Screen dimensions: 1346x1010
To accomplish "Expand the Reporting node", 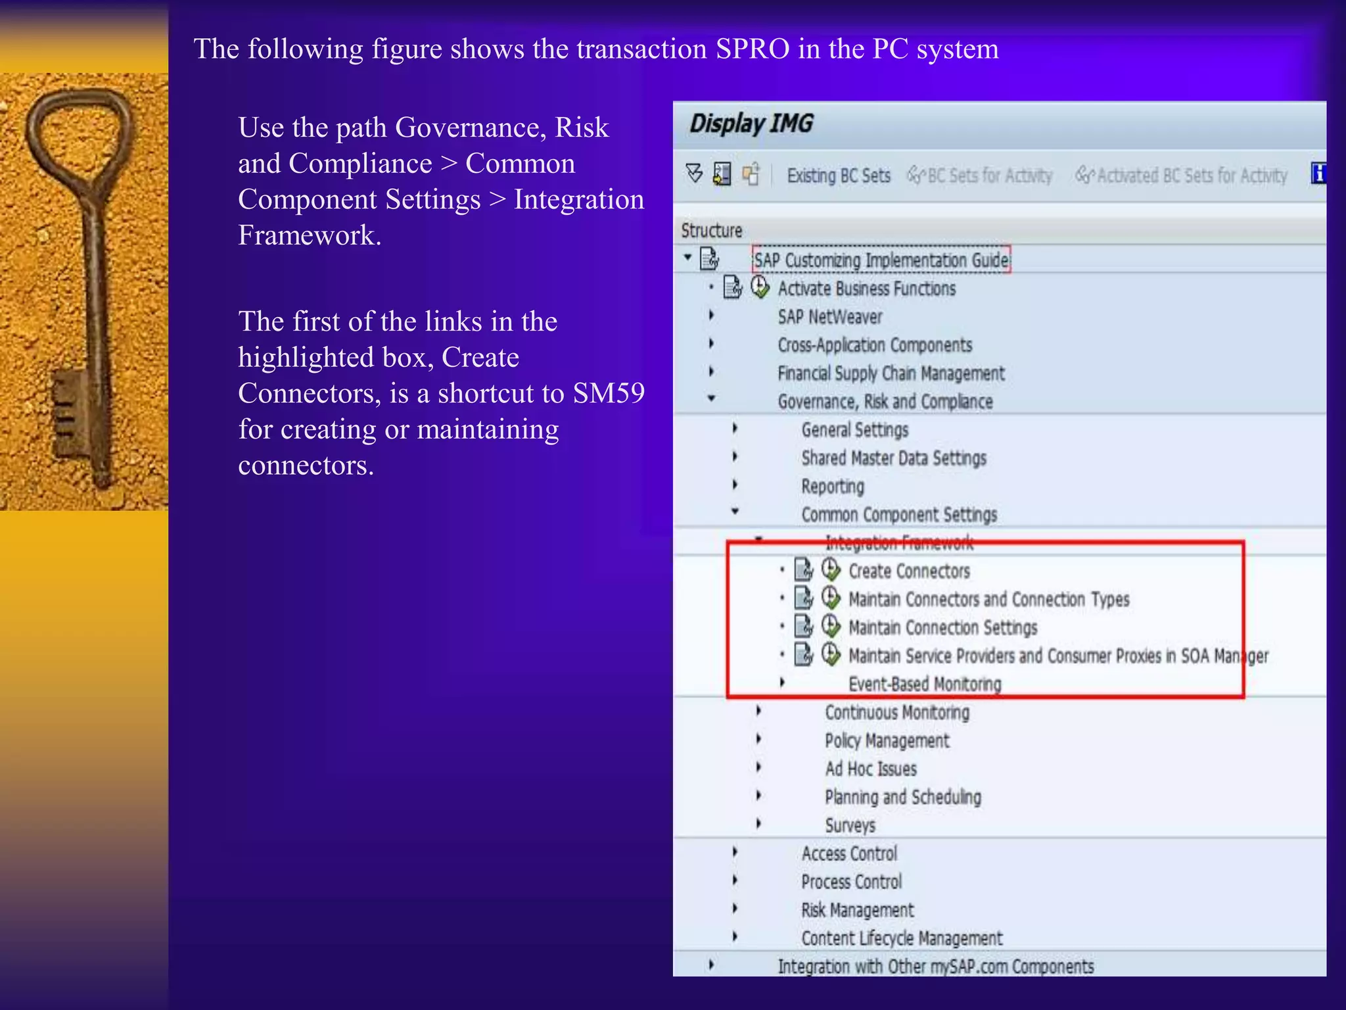I will (x=735, y=485).
